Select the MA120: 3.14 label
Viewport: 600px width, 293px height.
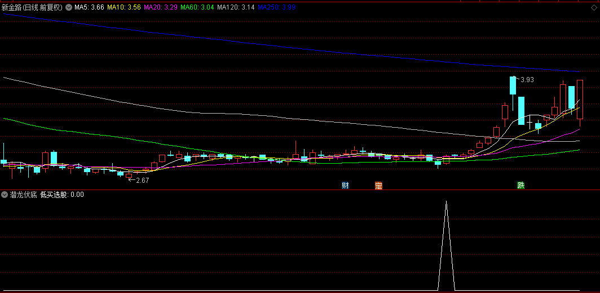point(236,7)
